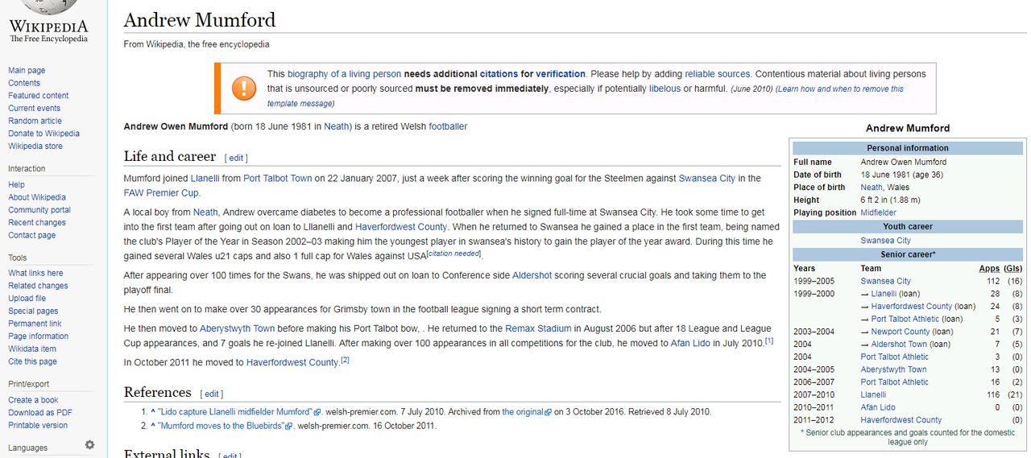Go to Community portal

pyautogui.click(x=39, y=210)
